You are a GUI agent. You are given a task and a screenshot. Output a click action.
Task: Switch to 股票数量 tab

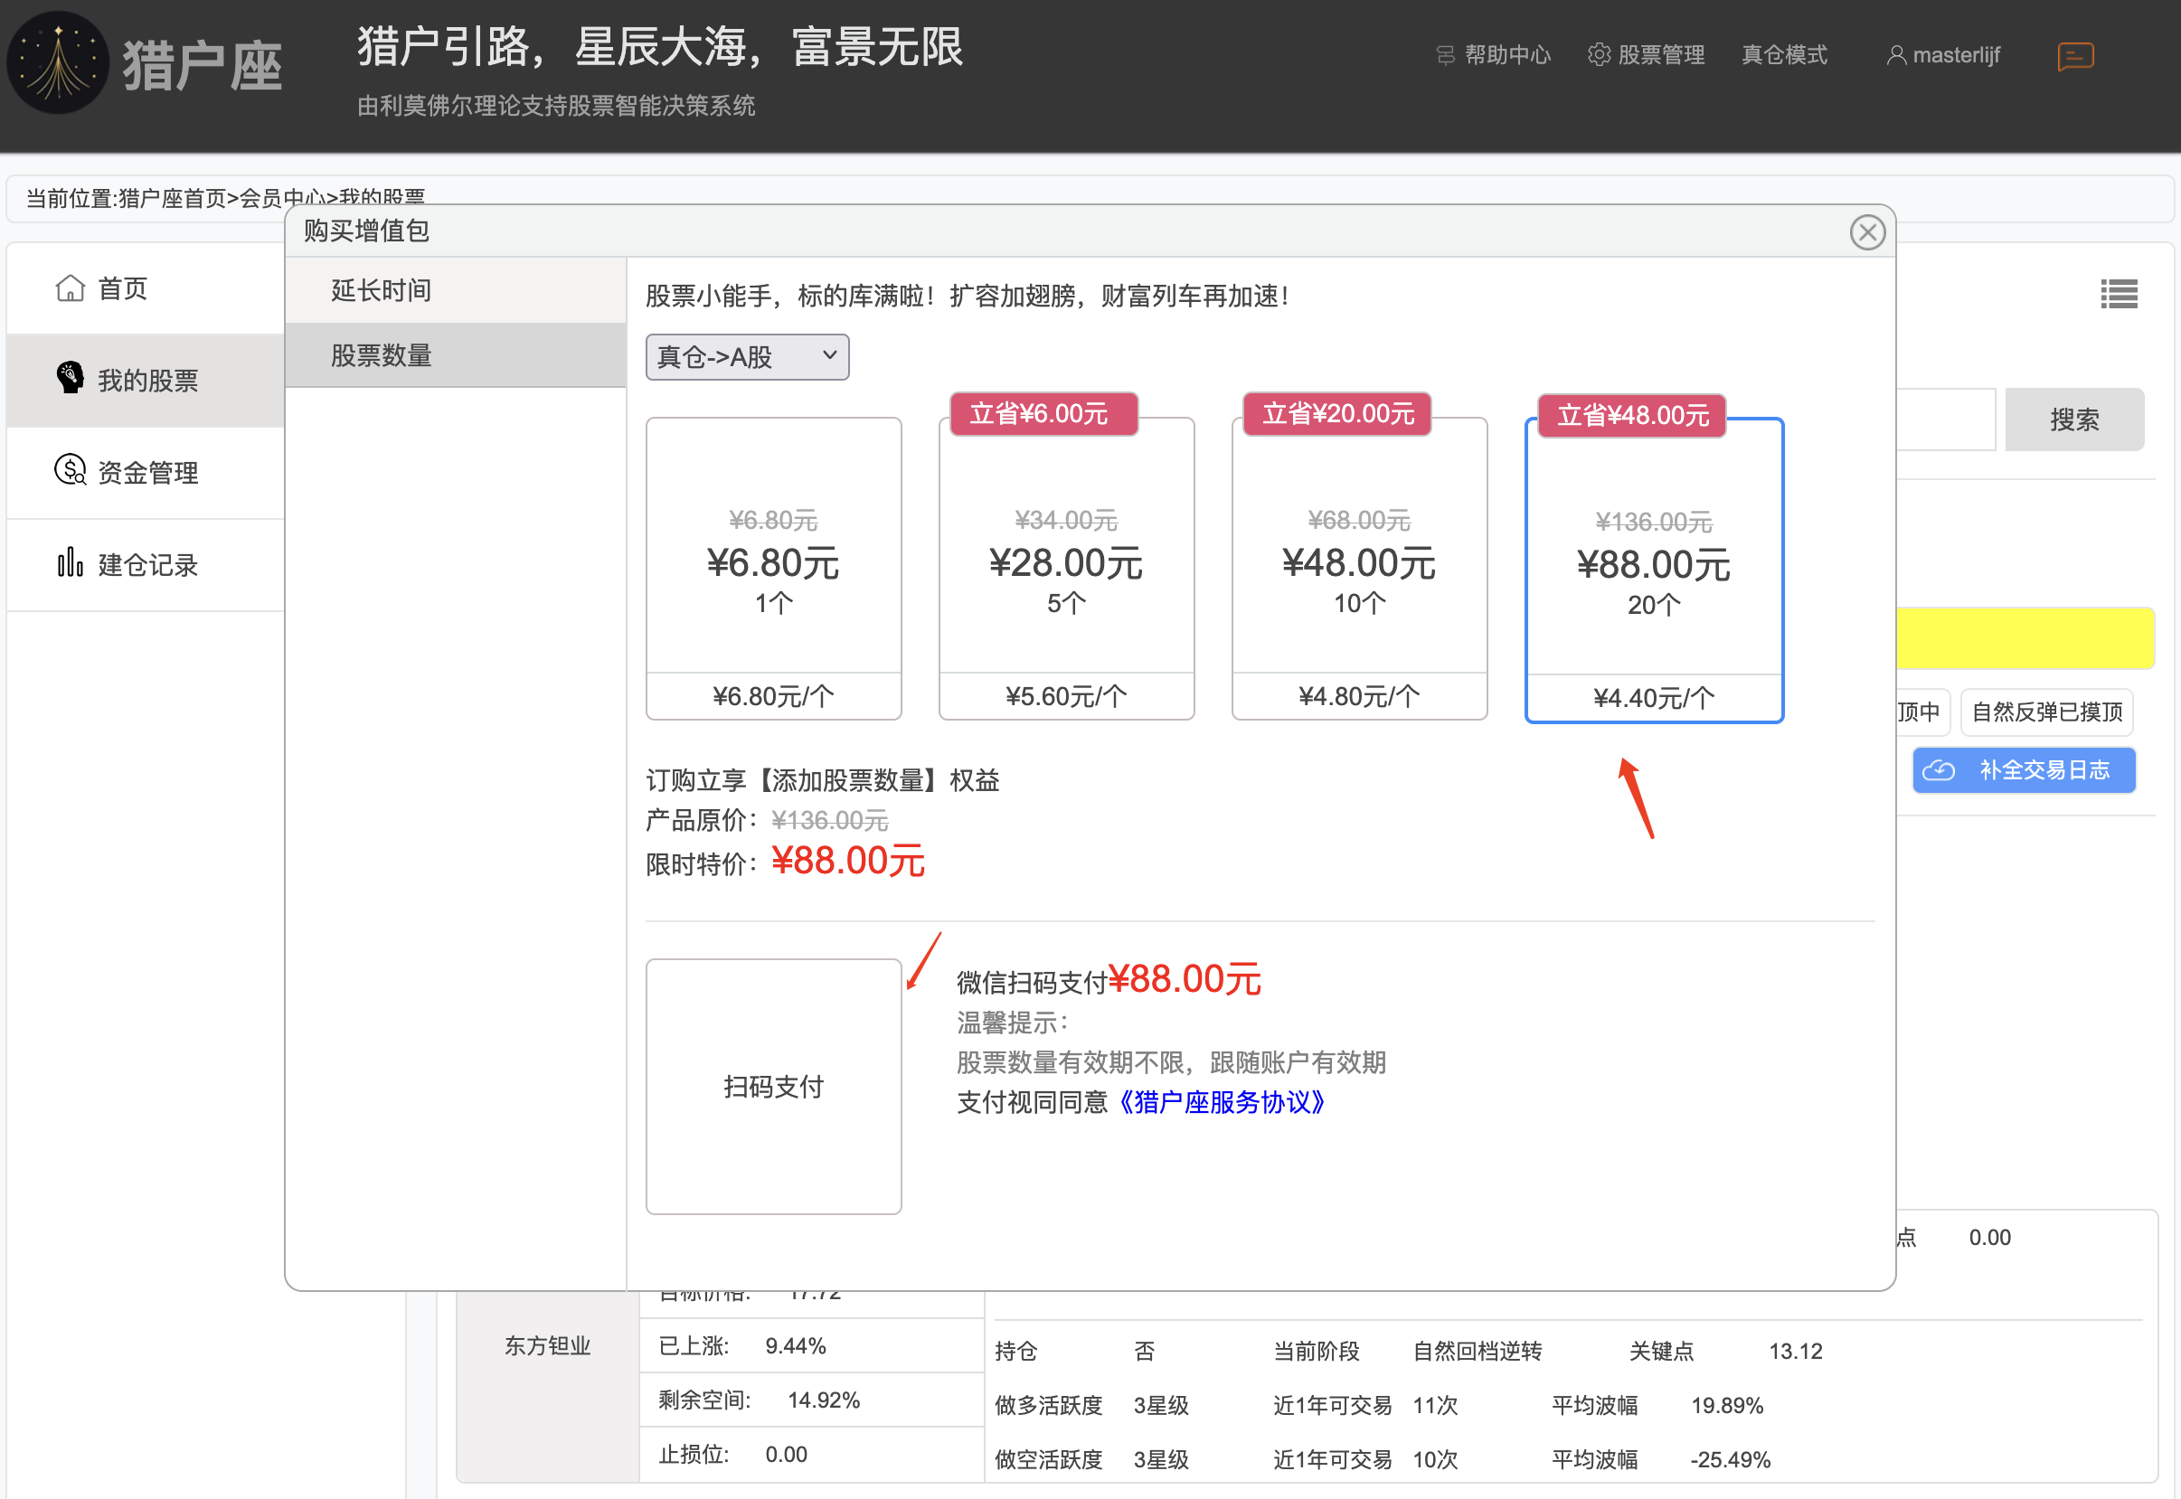tap(456, 355)
